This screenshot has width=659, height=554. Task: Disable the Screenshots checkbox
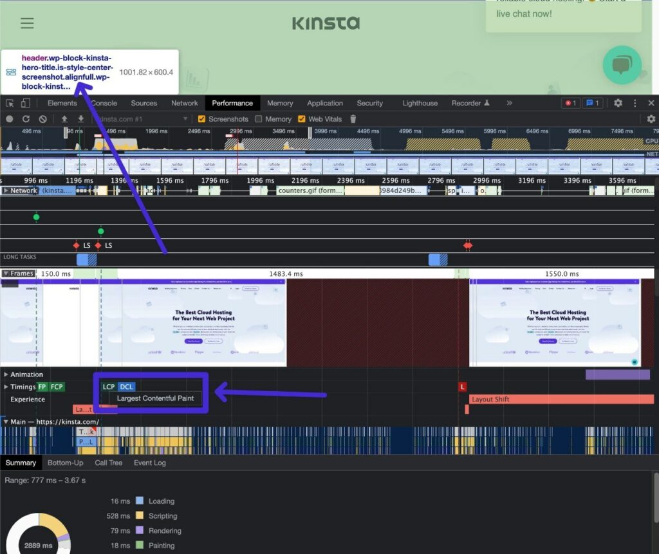[201, 119]
